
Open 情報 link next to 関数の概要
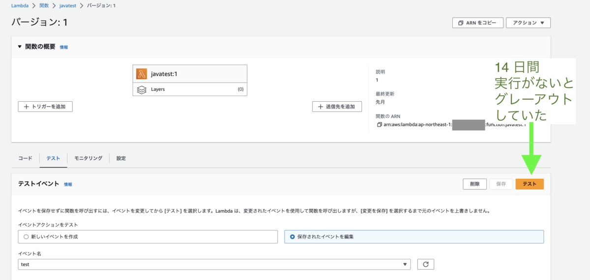(x=64, y=47)
